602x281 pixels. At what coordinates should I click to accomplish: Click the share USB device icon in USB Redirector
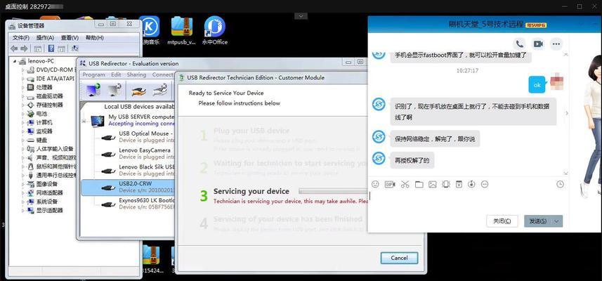point(138,90)
